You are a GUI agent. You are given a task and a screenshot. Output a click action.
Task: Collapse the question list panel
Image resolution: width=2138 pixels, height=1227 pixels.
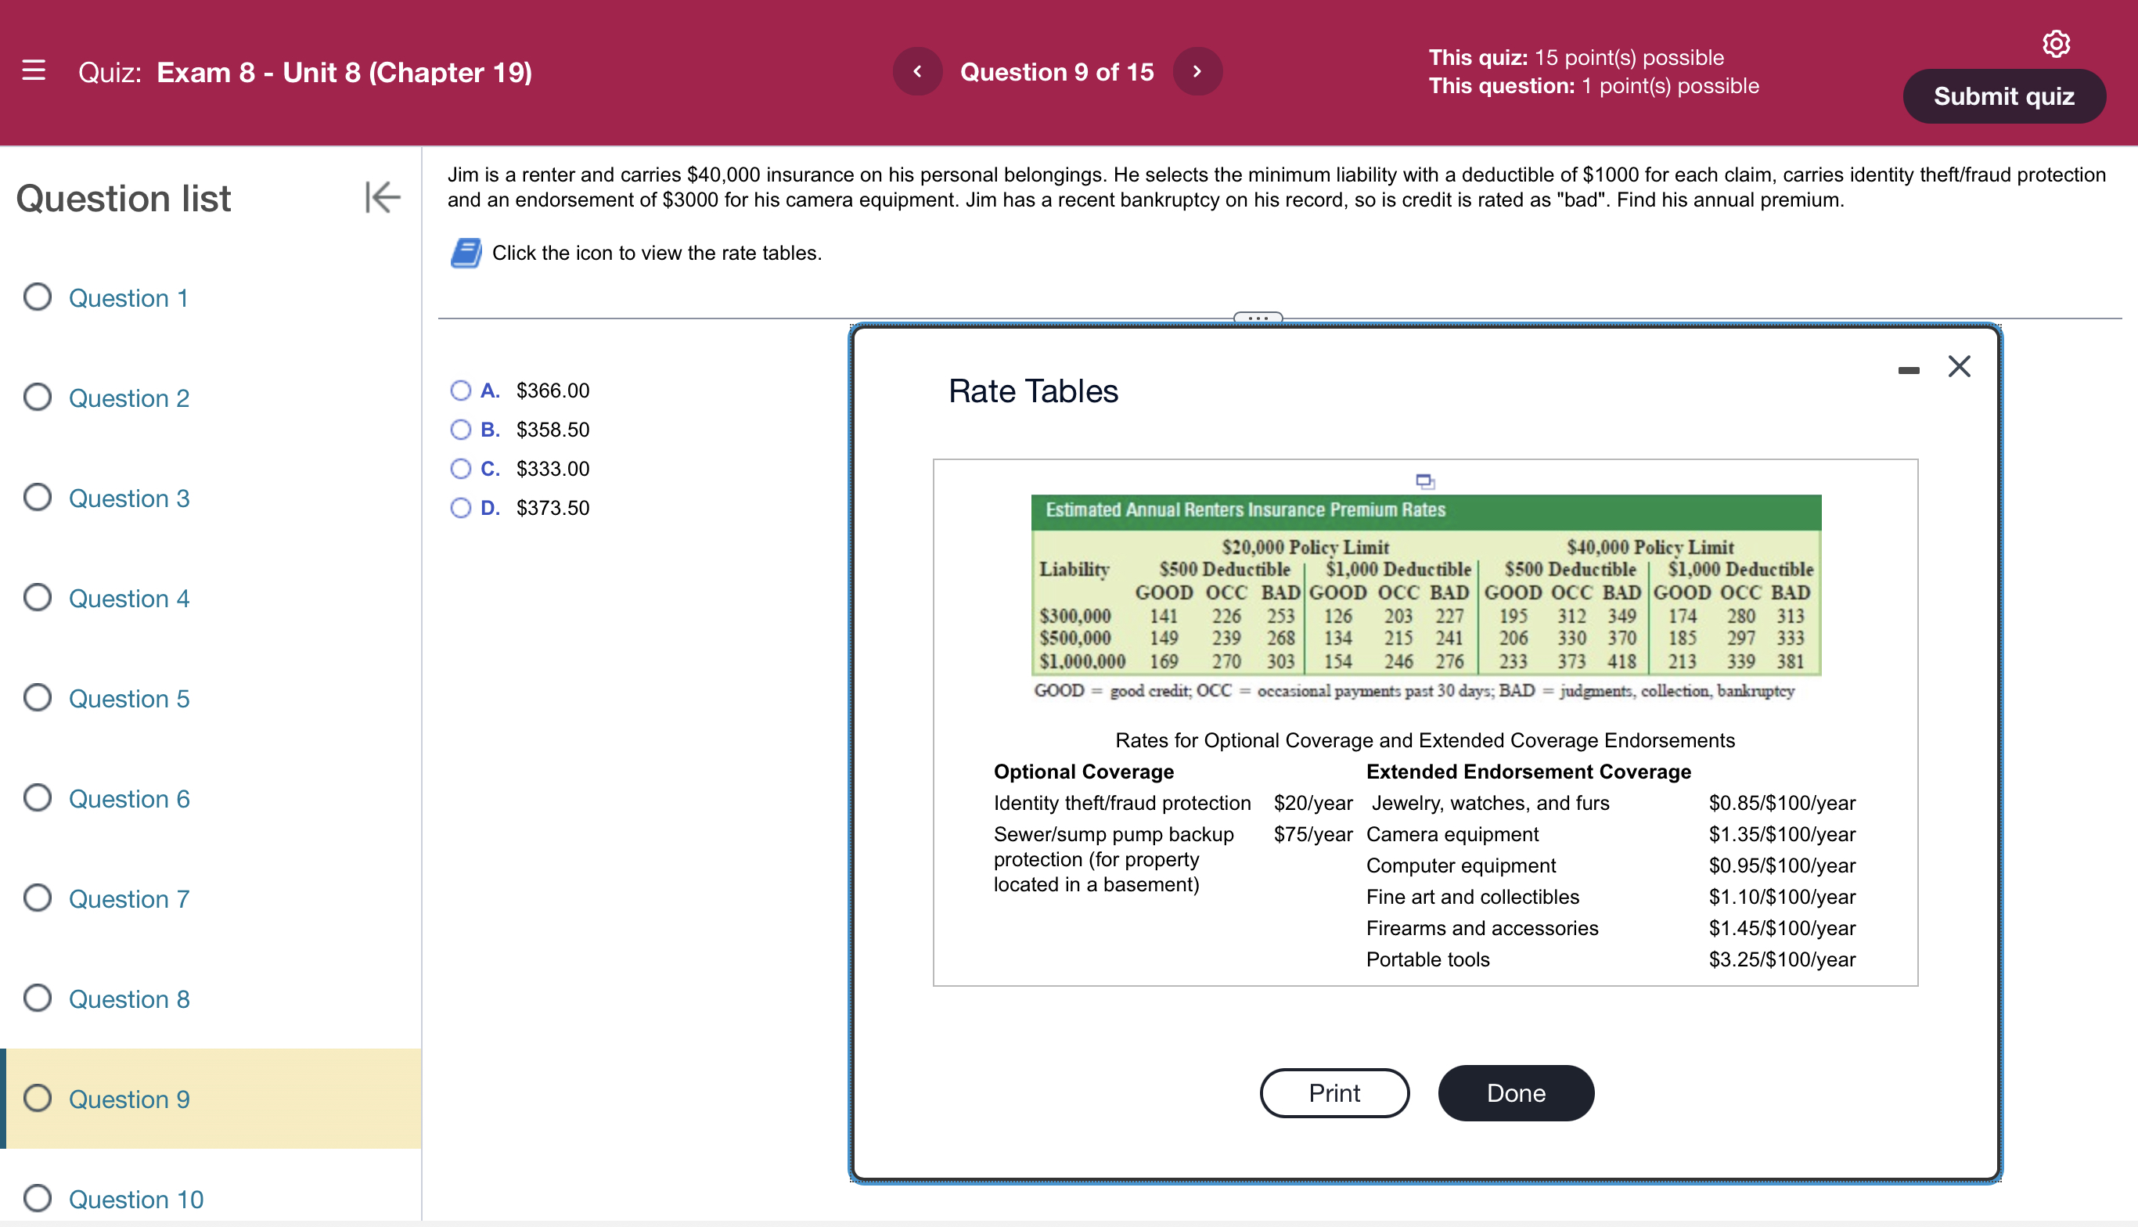coord(382,197)
